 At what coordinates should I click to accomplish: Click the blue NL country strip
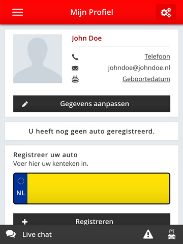[21, 189]
